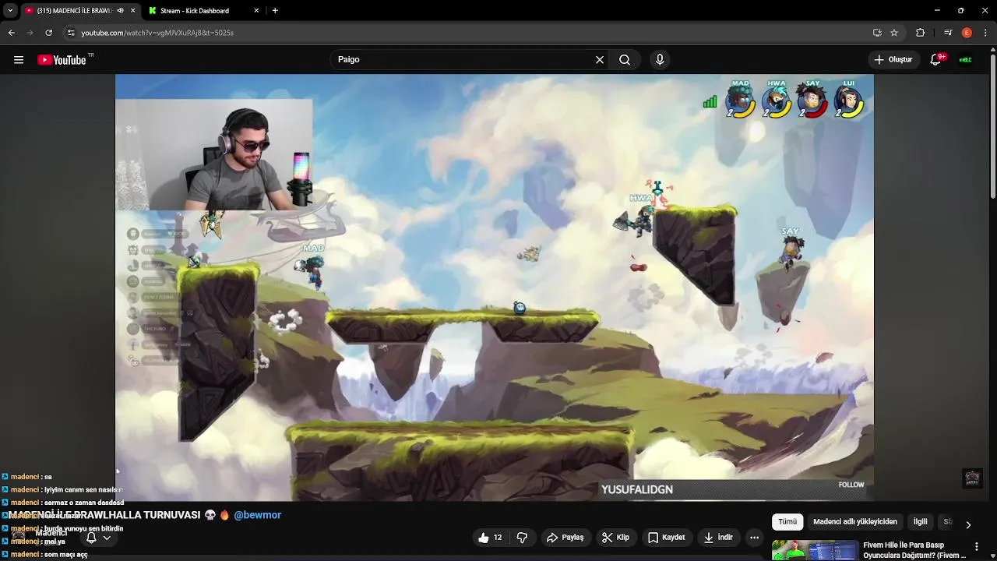
Task: Start voice search with the microphone icon
Action: tap(660, 60)
